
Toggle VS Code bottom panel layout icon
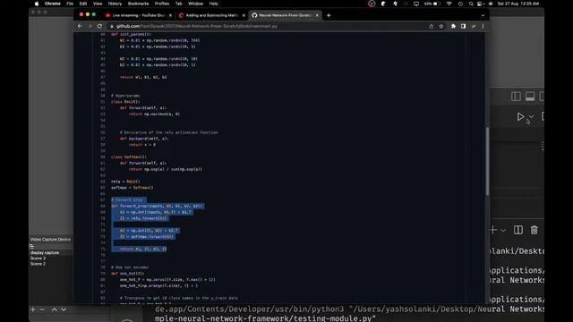530,97
